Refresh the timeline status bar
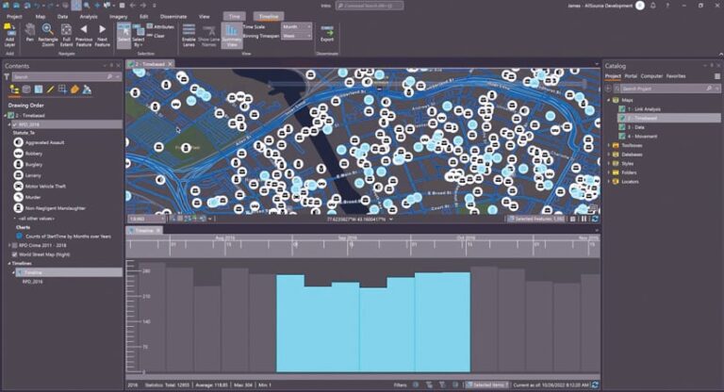 tap(595, 384)
